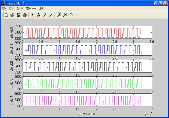Open a file with the folder icon
169x118 pixels.
(12, 15)
